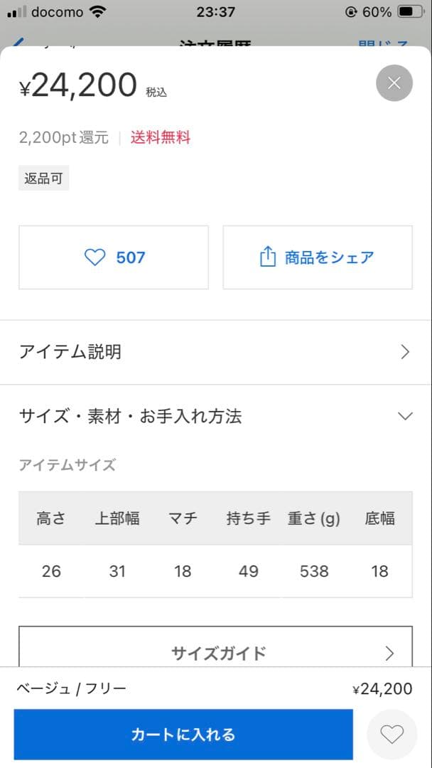Tap the battery icon in the status bar
The width and height of the screenshot is (432, 768).
click(411, 11)
